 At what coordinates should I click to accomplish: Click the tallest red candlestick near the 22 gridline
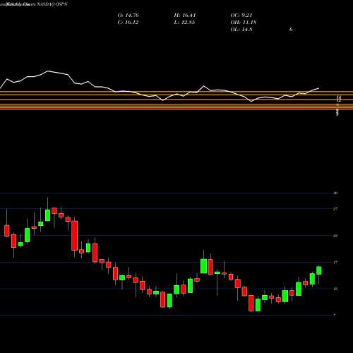coord(75,236)
